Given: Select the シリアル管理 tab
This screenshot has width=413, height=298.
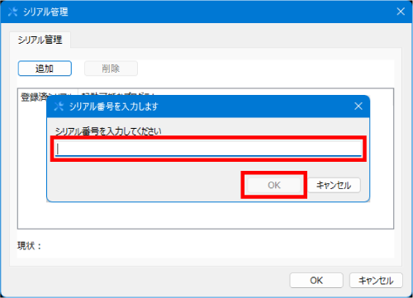Looking at the screenshot, I should click(x=40, y=40).
